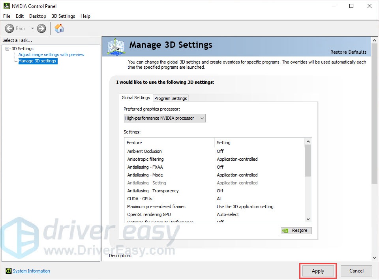Click the Cancel button
Image resolution: width=379 pixels, height=280 pixels.
[x=356, y=271]
